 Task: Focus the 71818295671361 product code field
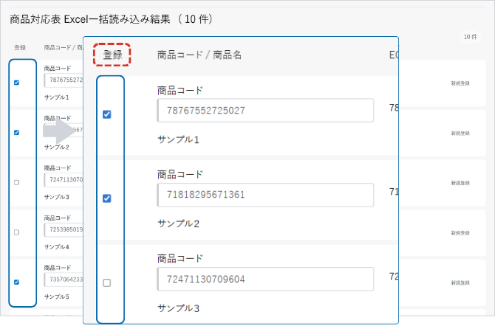click(265, 195)
